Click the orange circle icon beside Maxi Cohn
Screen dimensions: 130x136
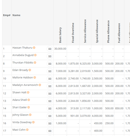click(27, 130)
